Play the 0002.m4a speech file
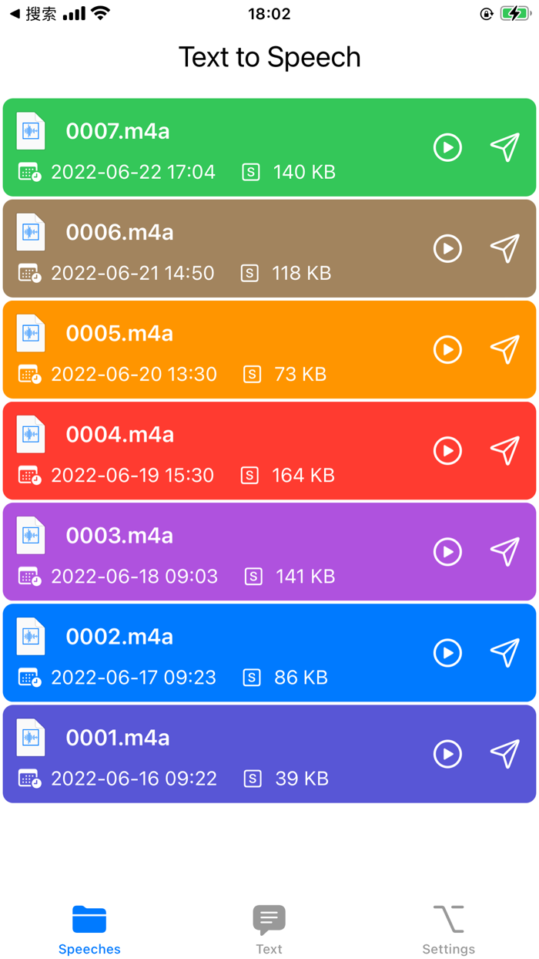Screen dimensions: 539x959 [447, 653]
